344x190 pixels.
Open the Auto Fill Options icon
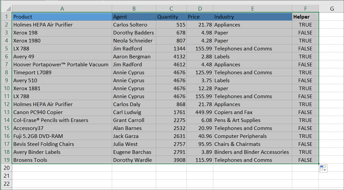(x=323, y=168)
